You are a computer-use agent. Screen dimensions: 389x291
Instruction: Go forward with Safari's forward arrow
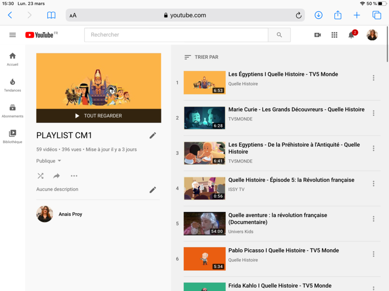[x=29, y=15]
